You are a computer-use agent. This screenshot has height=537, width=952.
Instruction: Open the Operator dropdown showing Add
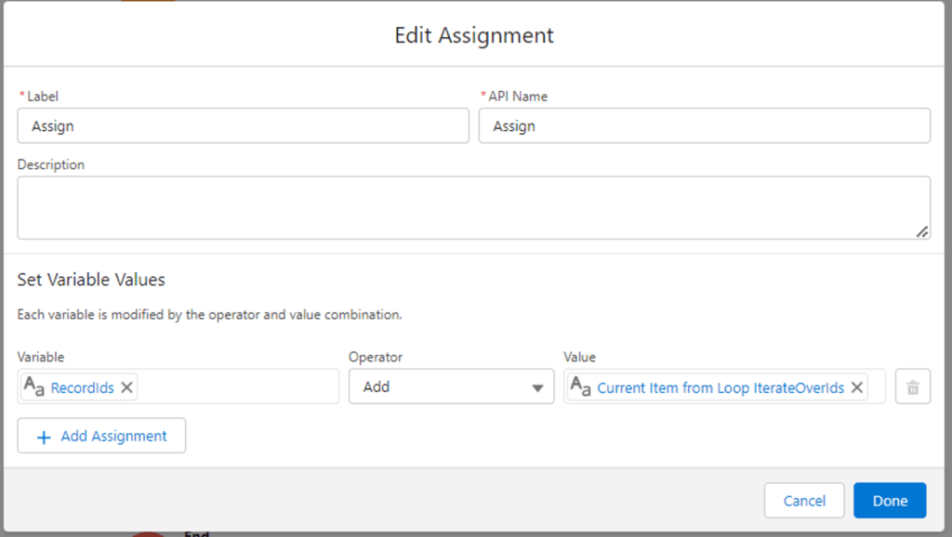[451, 386]
